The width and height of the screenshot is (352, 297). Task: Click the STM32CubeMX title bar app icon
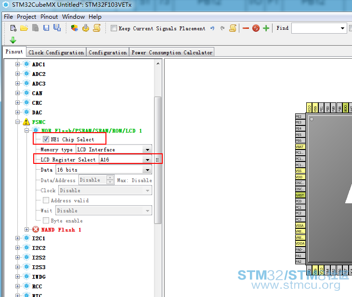[6, 4]
